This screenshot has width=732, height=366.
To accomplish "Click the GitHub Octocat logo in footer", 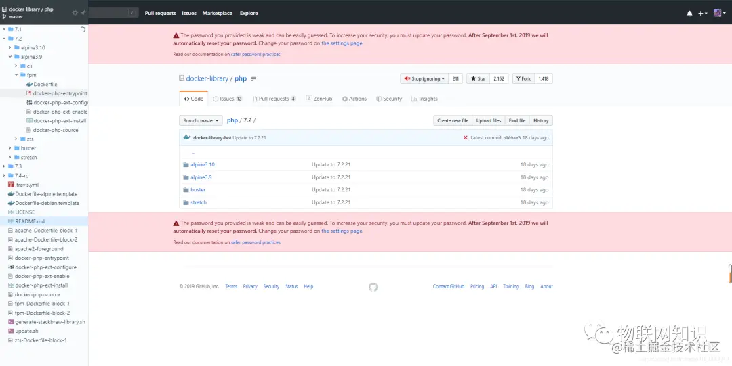I will point(373,288).
